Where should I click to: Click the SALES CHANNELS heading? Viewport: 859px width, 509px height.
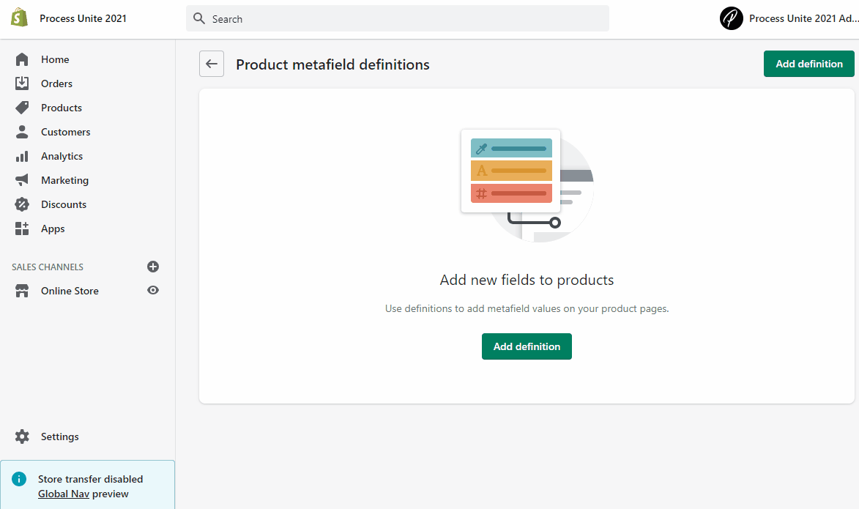pos(48,267)
